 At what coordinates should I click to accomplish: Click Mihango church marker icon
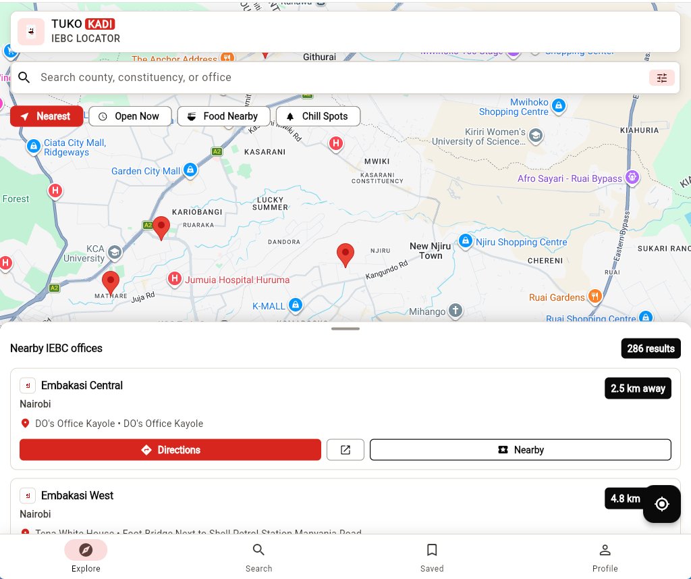(455, 310)
